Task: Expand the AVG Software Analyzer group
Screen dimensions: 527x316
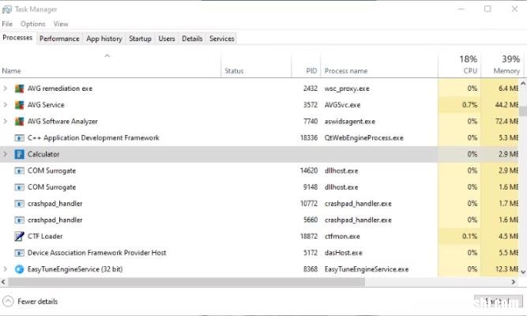Action: tap(5, 122)
